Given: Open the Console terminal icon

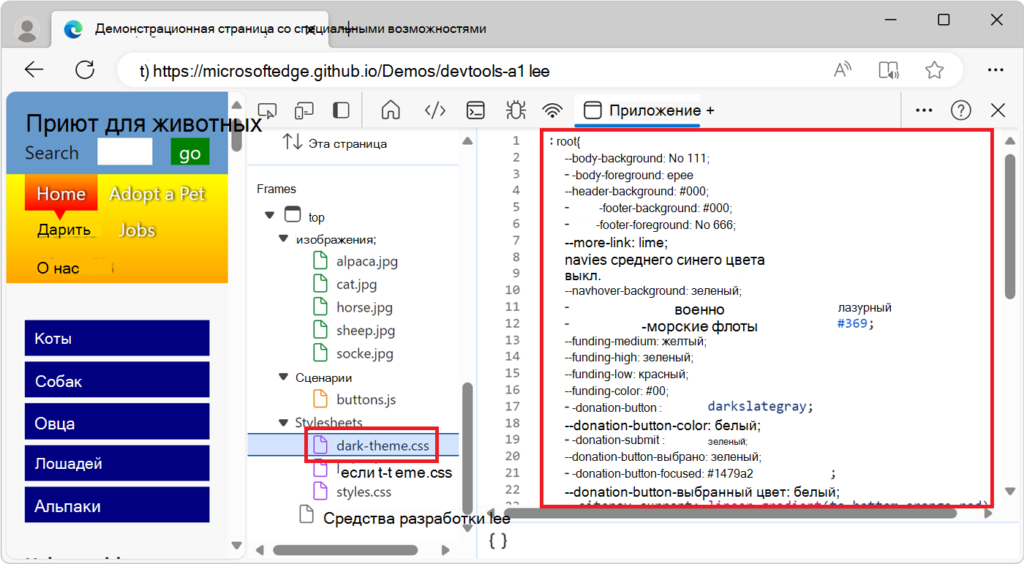Looking at the screenshot, I should point(475,110).
